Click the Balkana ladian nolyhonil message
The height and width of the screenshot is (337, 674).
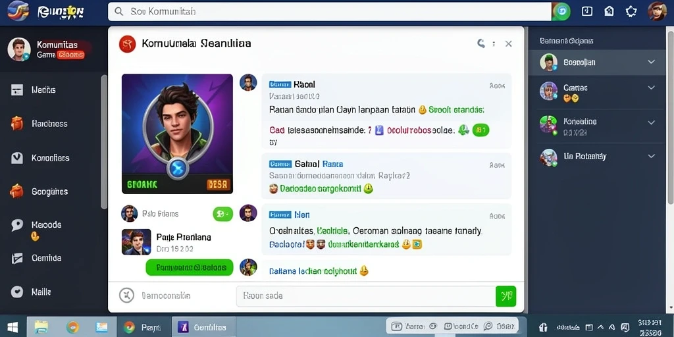click(313, 271)
